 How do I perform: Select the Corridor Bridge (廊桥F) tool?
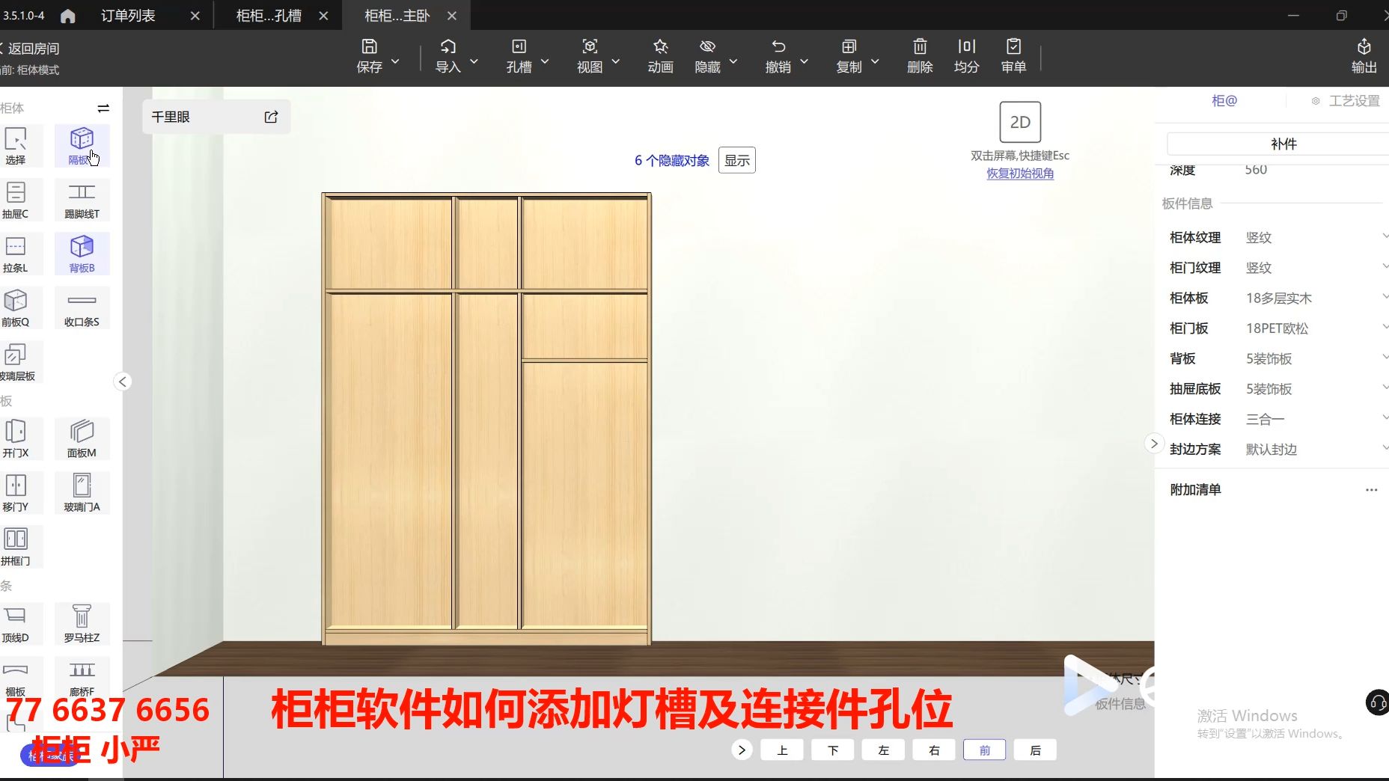pos(82,677)
